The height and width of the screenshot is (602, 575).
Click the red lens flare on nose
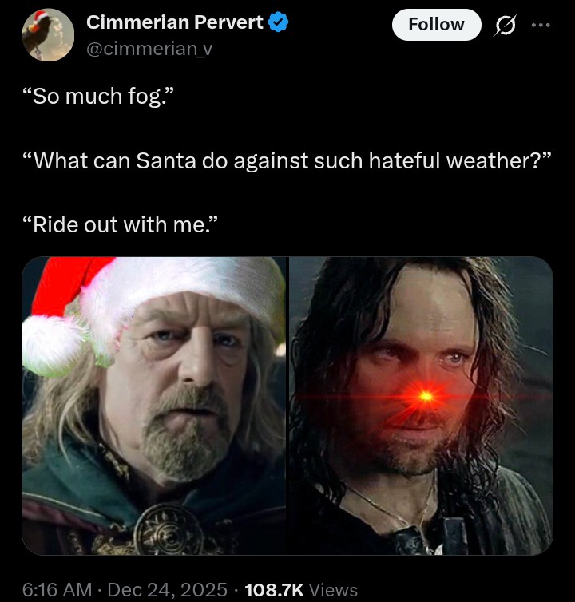[425, 396]
